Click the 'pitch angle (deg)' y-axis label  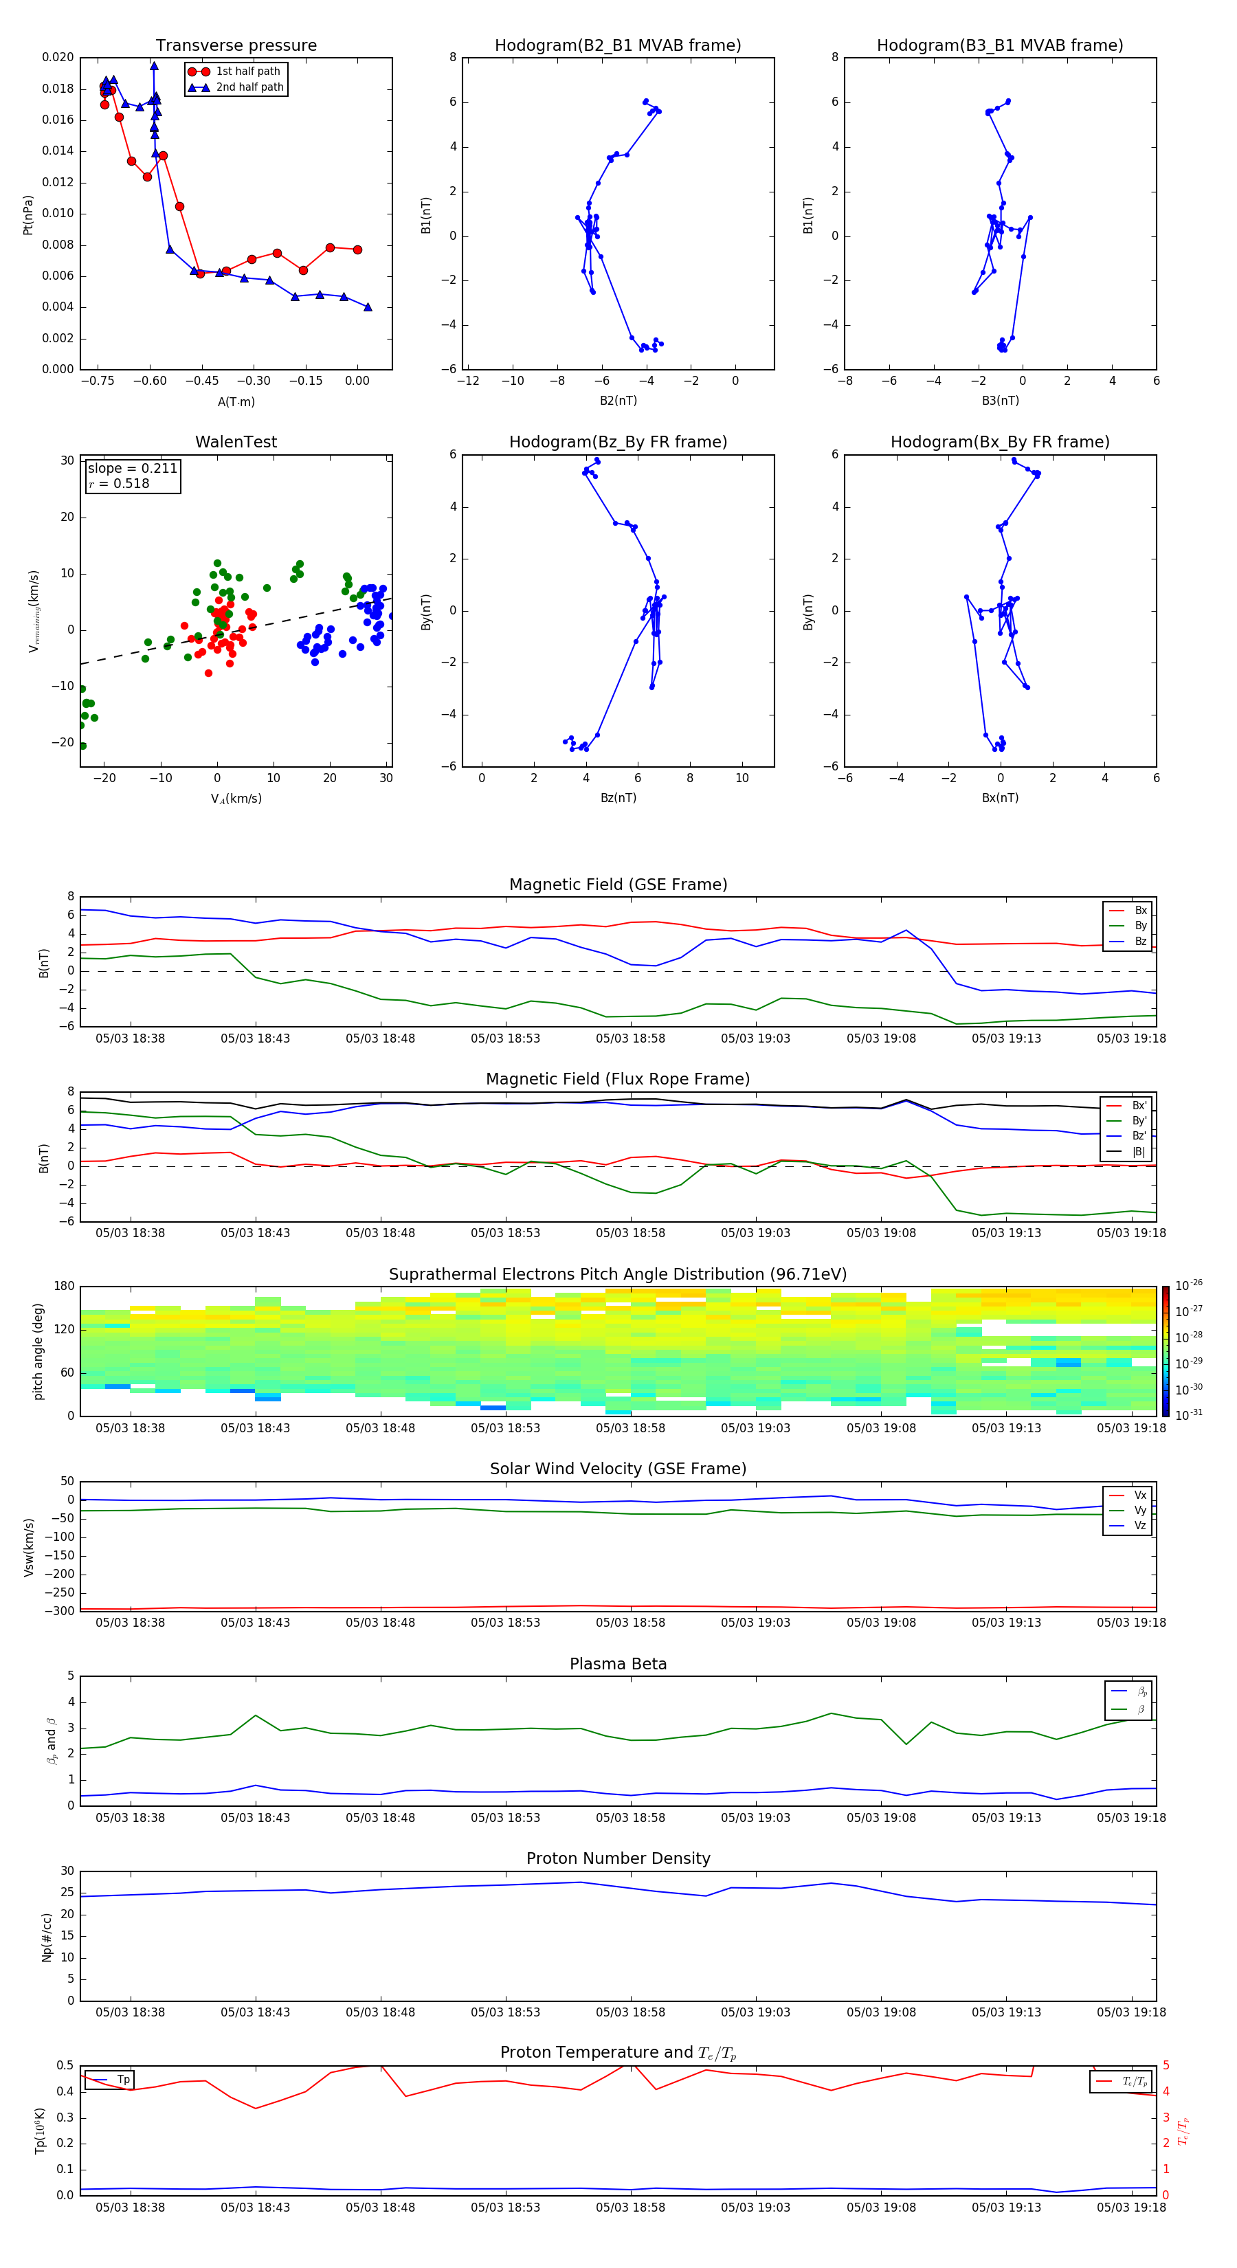coord(38,1351)
